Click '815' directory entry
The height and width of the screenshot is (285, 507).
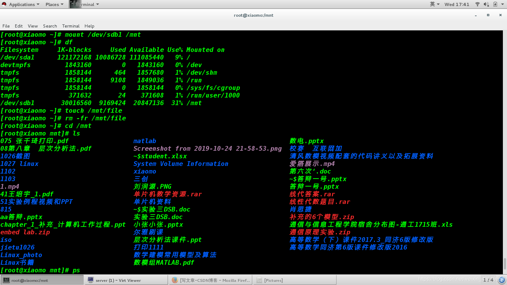[x=6, y=209]
